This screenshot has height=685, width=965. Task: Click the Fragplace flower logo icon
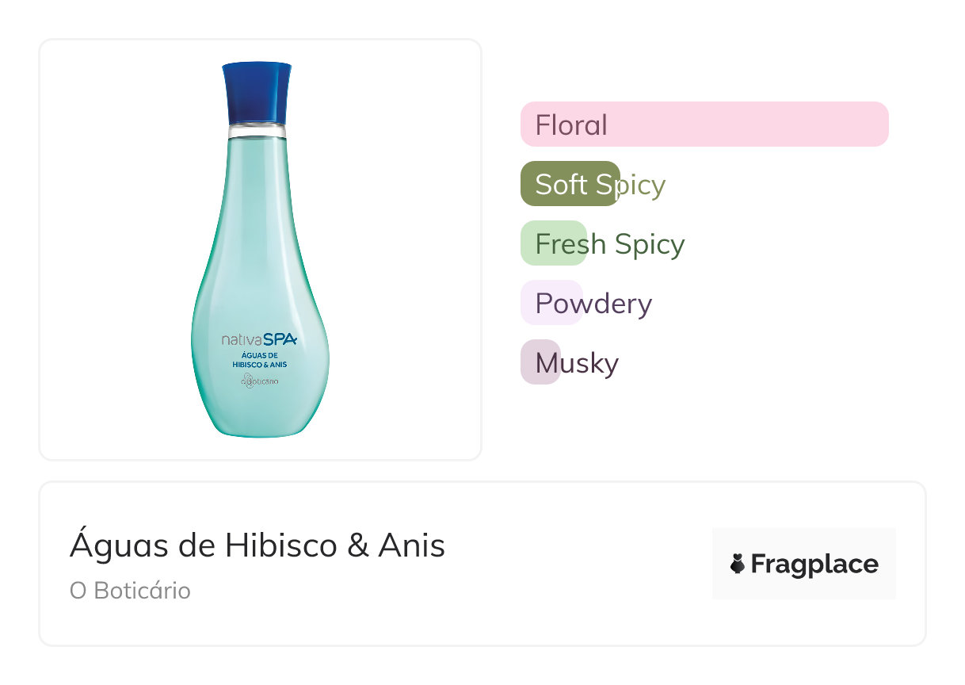738,564
